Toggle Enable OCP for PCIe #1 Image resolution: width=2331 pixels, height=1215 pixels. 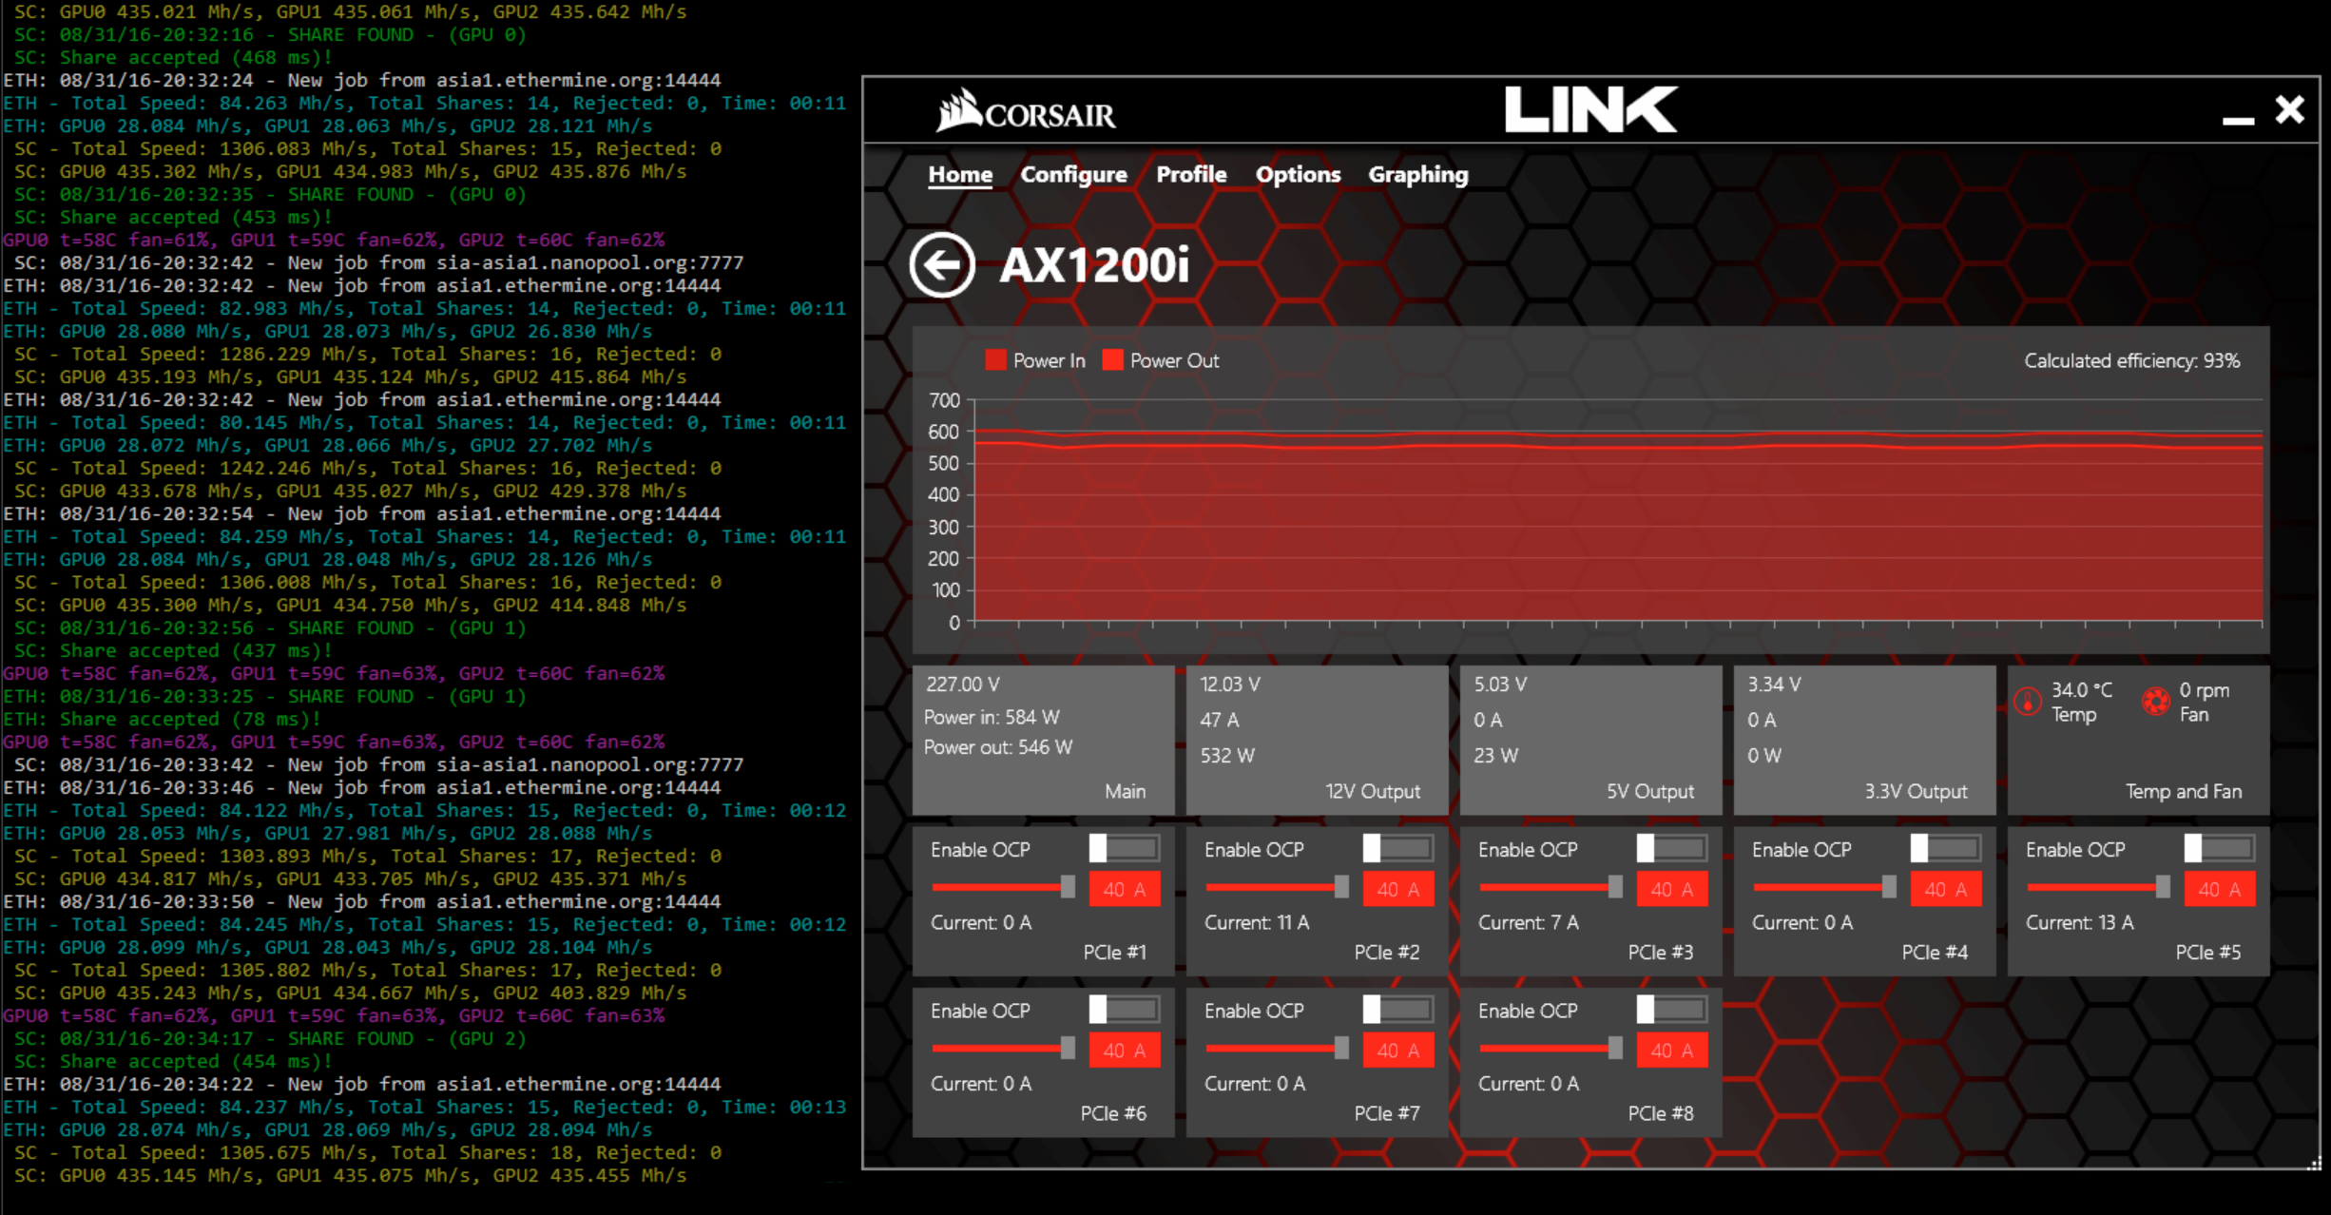pos(1125,847)
